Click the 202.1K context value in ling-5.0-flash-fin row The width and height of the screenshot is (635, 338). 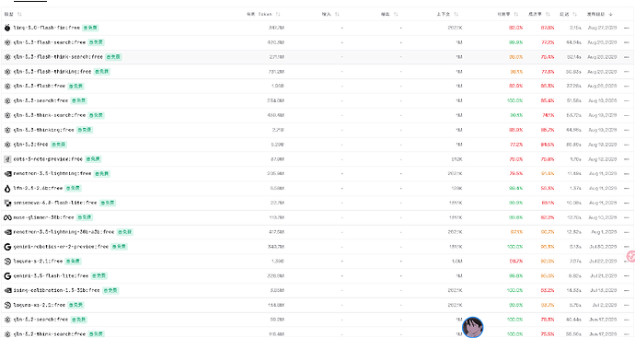(455, 28)
